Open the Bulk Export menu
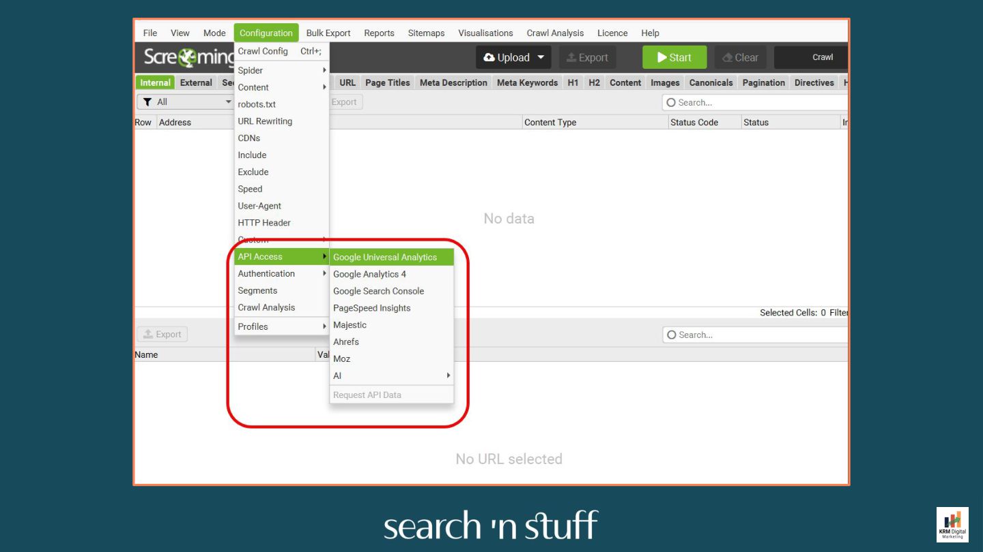 (x=328, y=33)
